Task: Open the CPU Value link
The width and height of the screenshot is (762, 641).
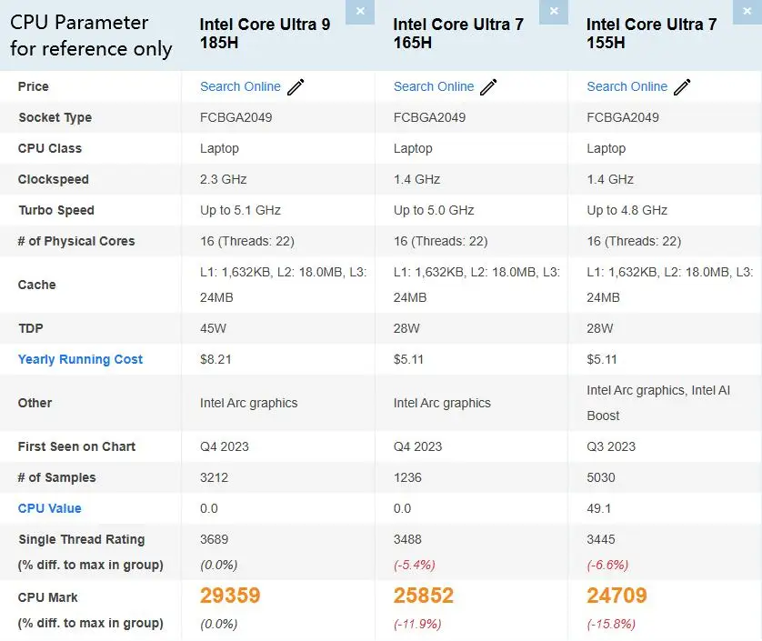Action: [50, 508]
